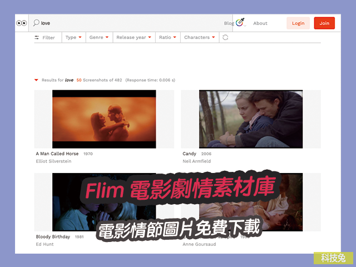Open the Ratio dropdown
Screen dimensions: 356x267
click(x=167, y=37)
